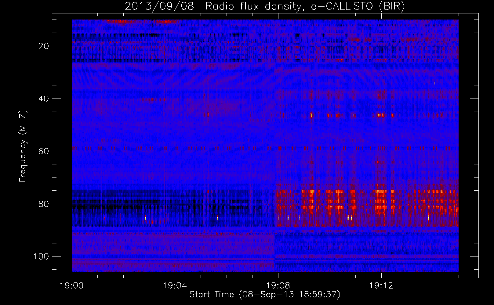Screen dimensions: 494x305
Task: Click the 19:04 time tick label
Action: click(175, 286)
